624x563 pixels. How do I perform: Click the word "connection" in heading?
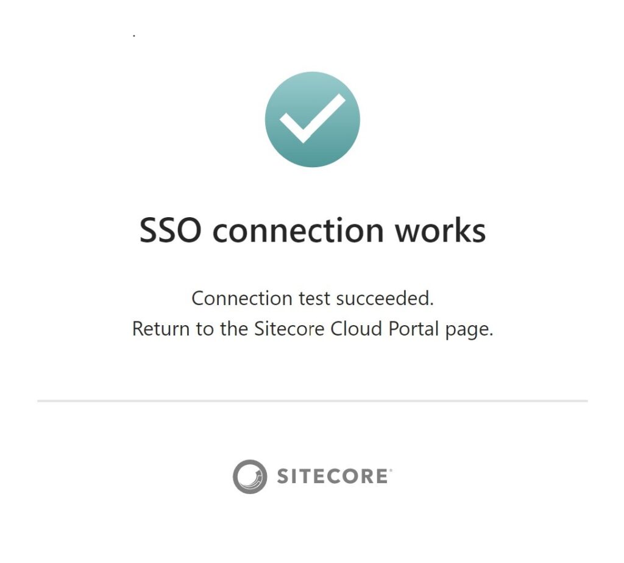click(x=298, y=231)
